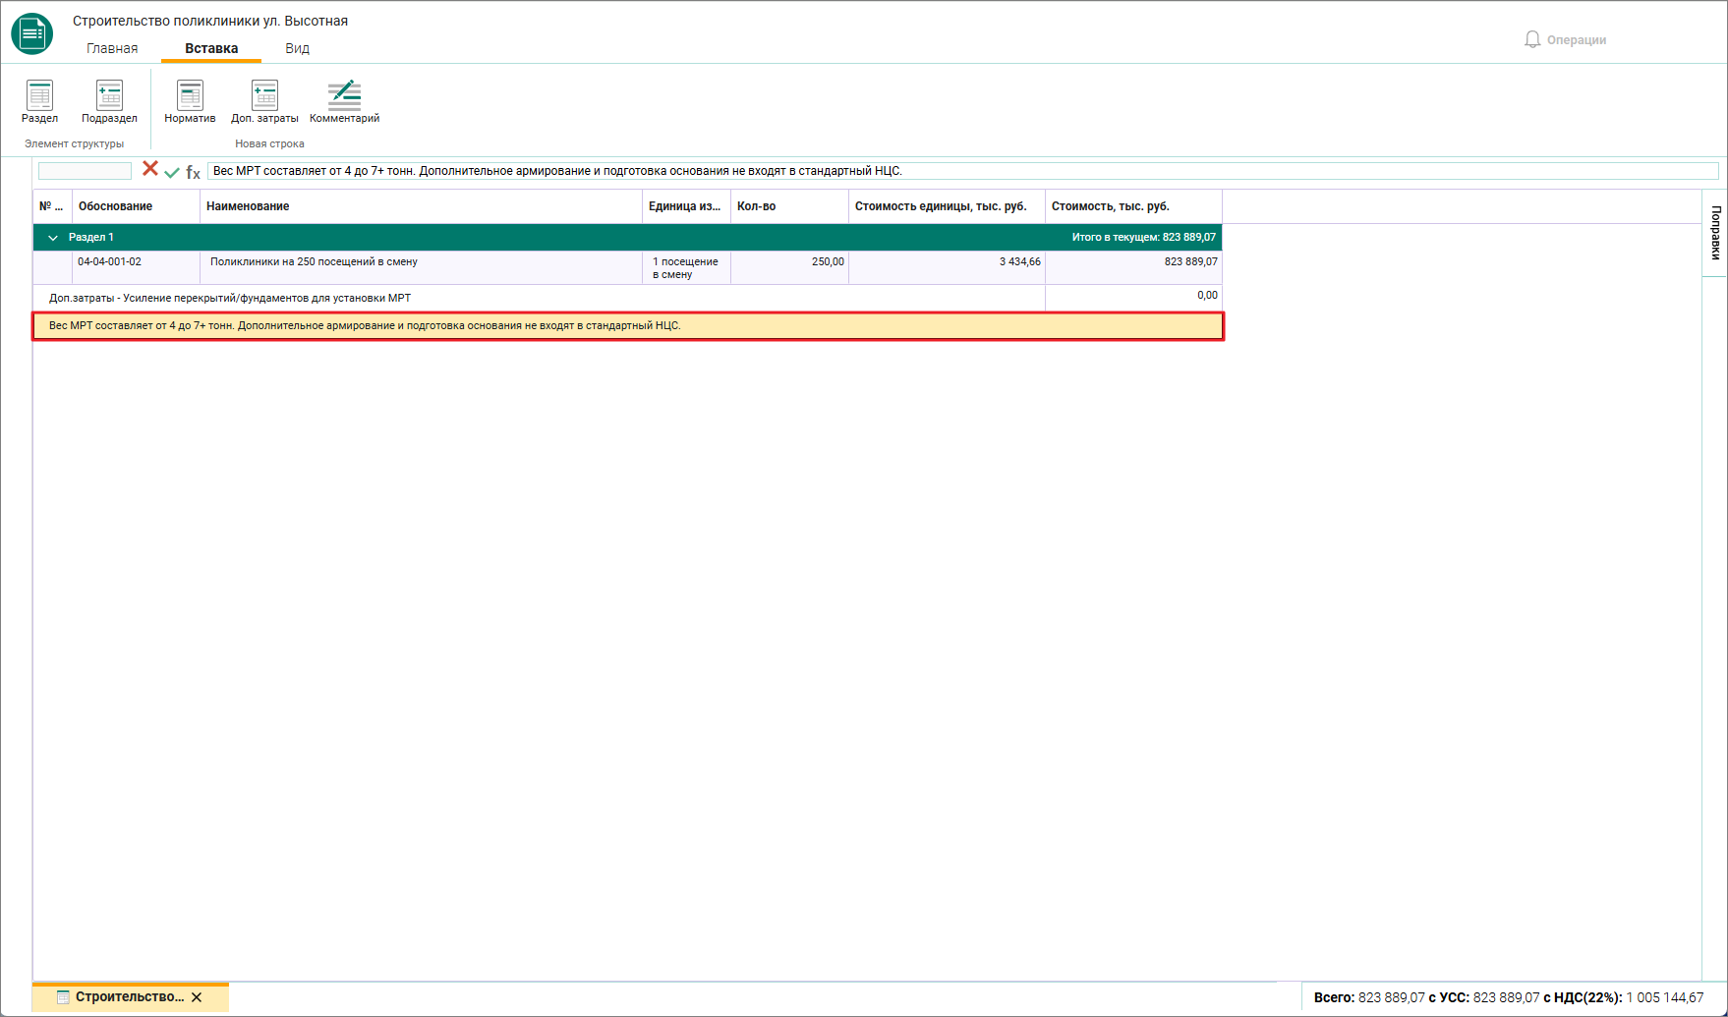Expand the Поправки side panel
The height and width of the screenshot is (1017, 1728).
(x=1715, y=233)
